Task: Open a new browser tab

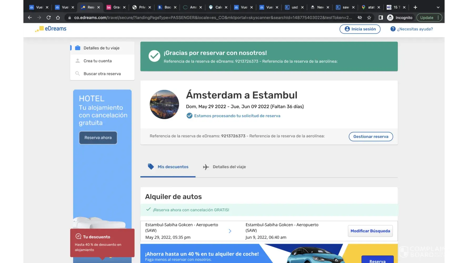Action: click(415, 7)
